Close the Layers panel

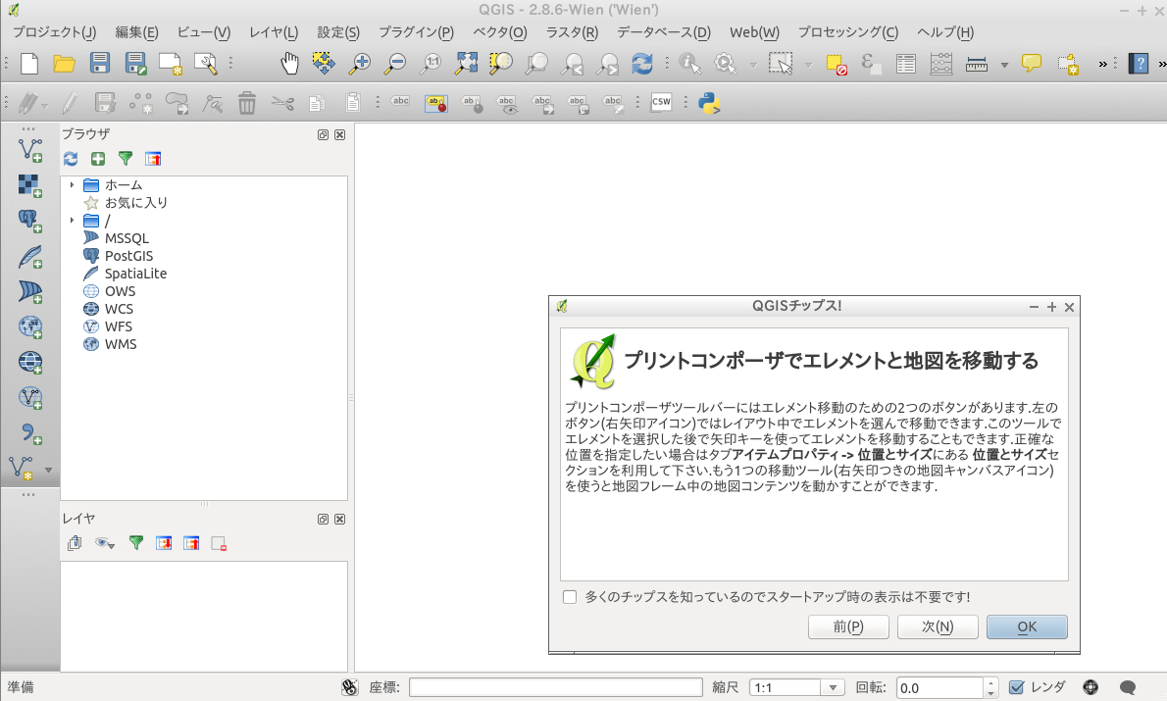pyautogui.click(x=339, y=519)
